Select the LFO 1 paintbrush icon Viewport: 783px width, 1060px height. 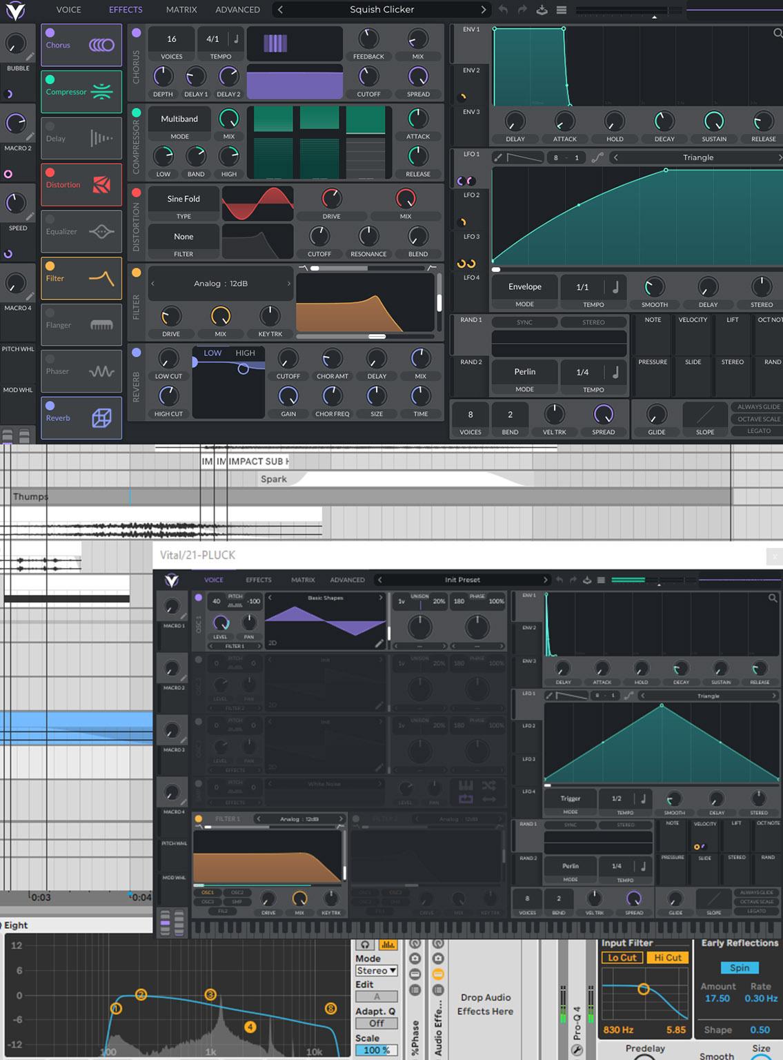coord(497,157)
